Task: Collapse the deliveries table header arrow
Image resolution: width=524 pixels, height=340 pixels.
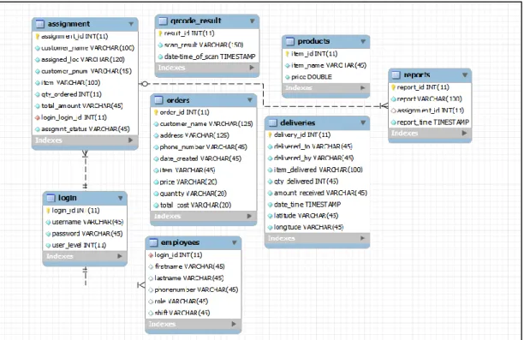Action: pyautogui.click(x=363, y=122)
